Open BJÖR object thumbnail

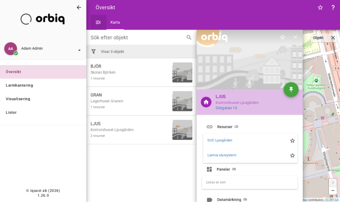[182, 72]
